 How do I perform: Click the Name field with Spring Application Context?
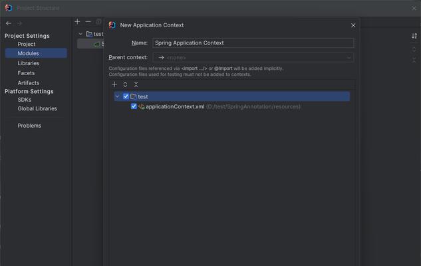(x=253, y=43)
